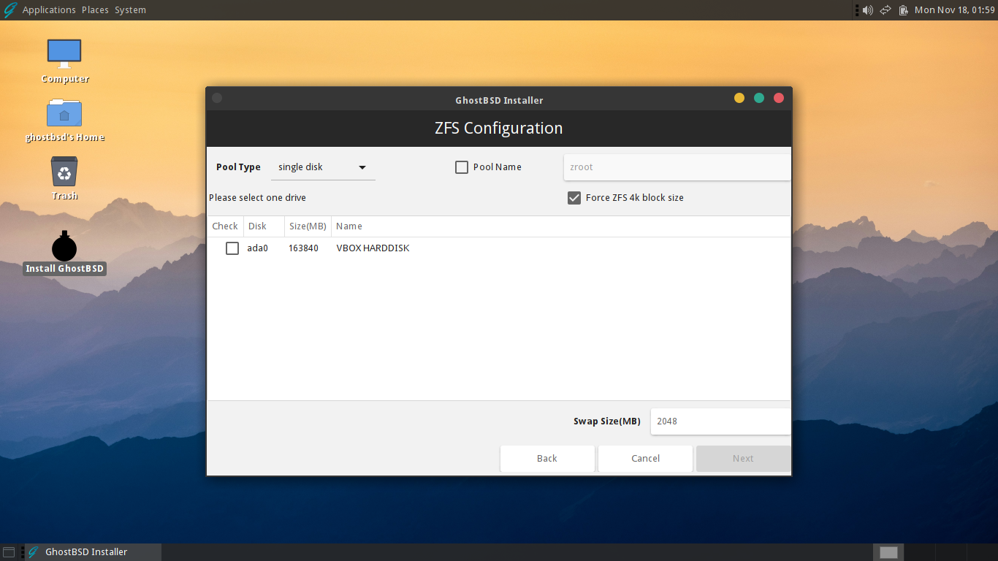998x561 pixels.
Task: Open the Pool Type single disk dropdown
Action: click(323, 167)
